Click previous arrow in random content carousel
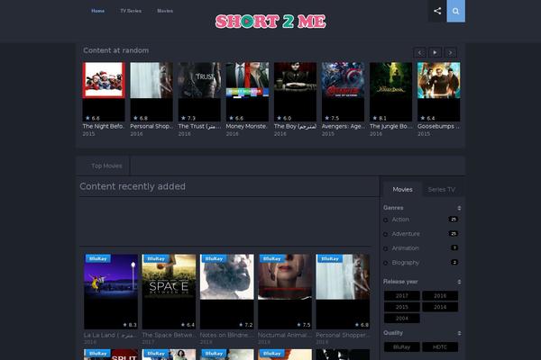The width and height of the screenshot is (541, 360). (419, 52)
